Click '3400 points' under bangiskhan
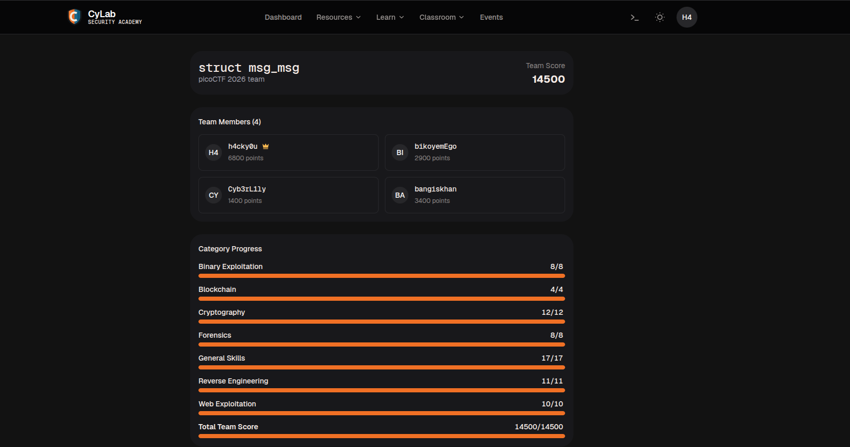The height and width of the screenshot is (447, 850). (x=432, y=201)
